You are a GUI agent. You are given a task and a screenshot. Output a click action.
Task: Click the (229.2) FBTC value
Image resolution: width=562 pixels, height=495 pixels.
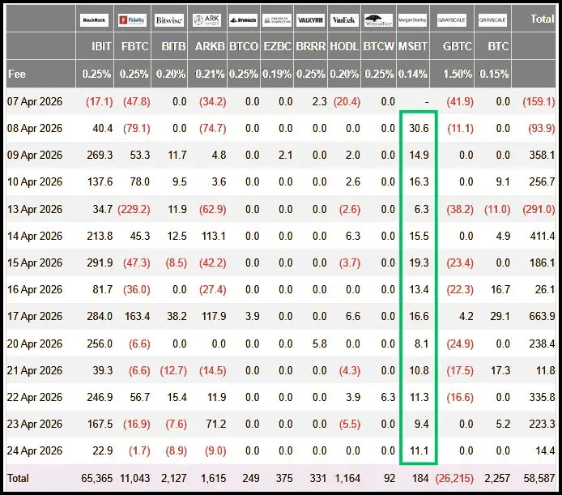point(134,209)
